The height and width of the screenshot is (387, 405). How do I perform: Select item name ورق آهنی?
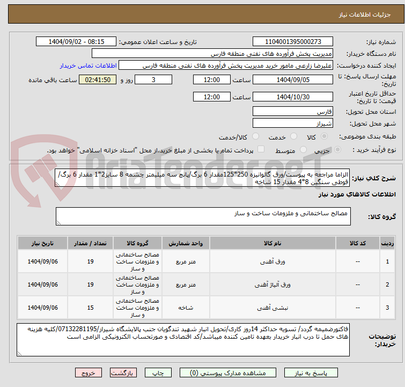coord(273,261)
